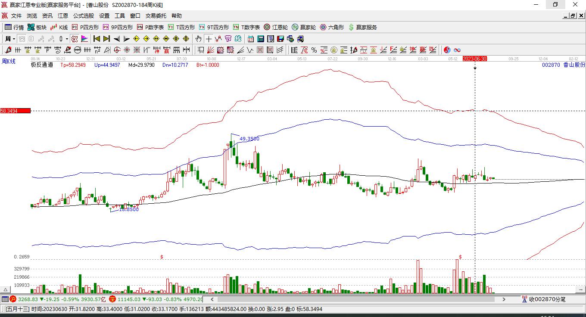The width and height of the screenshot is (586, 317).
Task: Click the yin-yang taiji icon
Action: click(x=447, y=50)
